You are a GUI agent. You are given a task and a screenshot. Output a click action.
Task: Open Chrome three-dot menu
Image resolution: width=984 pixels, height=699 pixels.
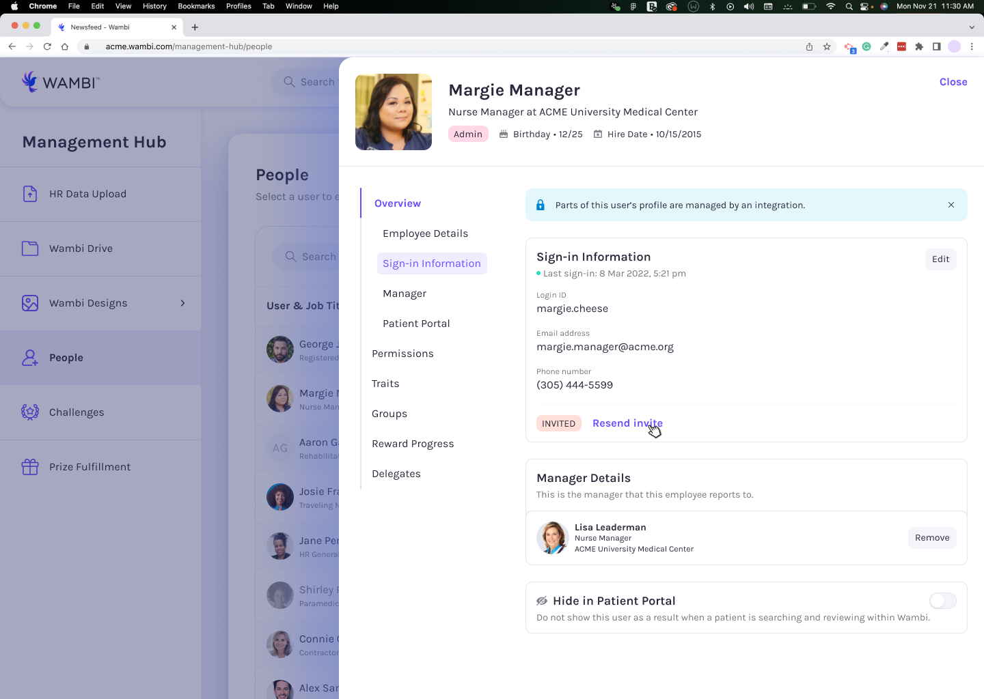972,46
